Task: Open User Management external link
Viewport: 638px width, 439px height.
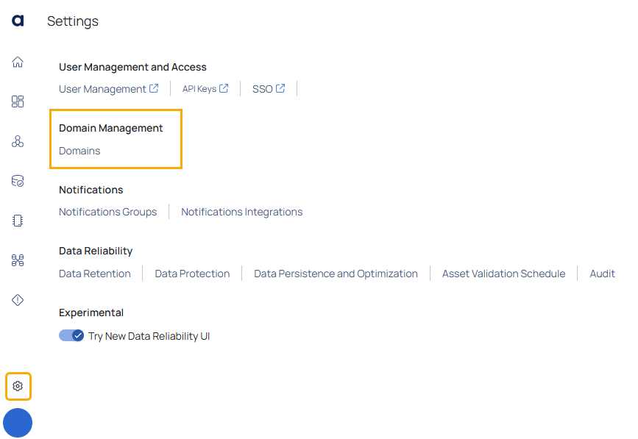Action: tap(109, 89)
